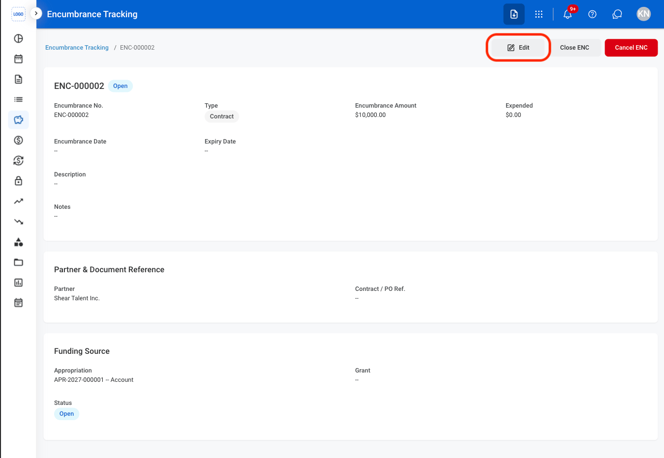Open the document page icon in sidebar

18,79
